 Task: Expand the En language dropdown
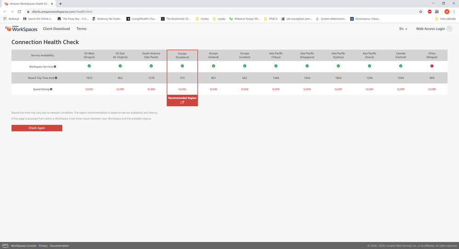coord(403,28)
